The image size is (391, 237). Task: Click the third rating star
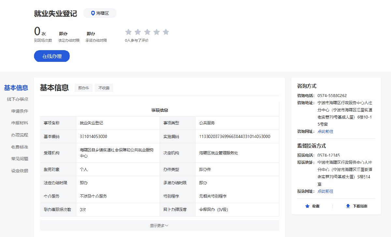coord(147,32)
